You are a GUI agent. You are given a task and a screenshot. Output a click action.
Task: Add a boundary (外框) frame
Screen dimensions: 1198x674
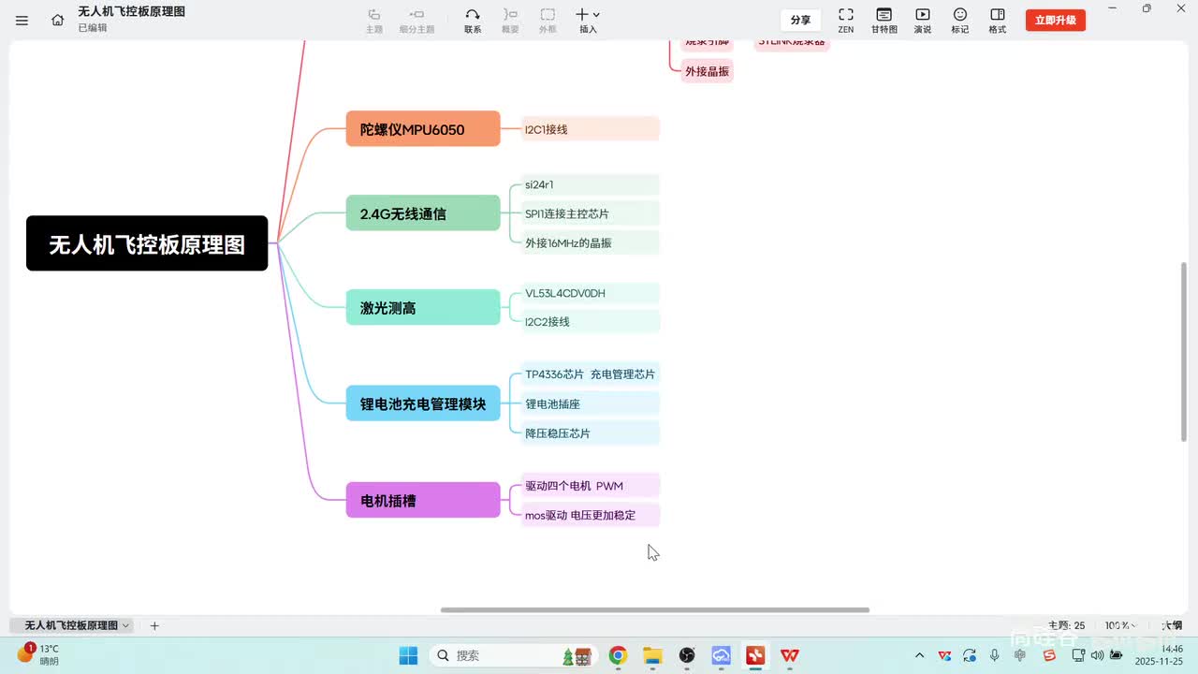click(548, 21)
